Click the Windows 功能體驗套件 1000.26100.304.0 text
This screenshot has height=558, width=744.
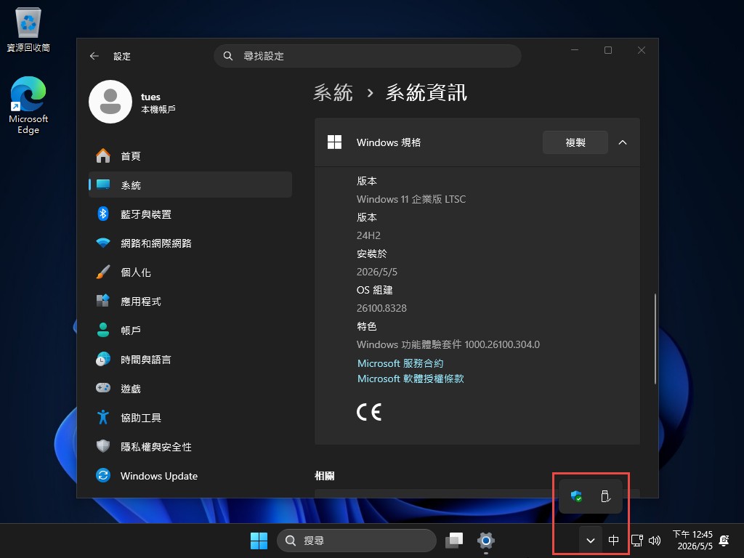pos(448,344)
